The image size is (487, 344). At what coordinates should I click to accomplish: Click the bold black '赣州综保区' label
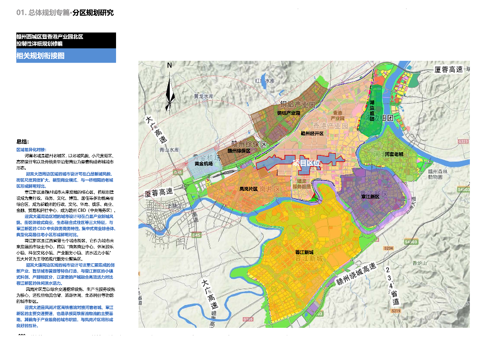click(239, 151)
